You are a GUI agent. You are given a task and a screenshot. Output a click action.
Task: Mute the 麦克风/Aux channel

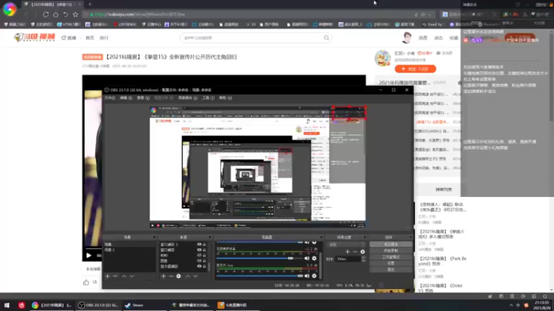pos(307,276)
